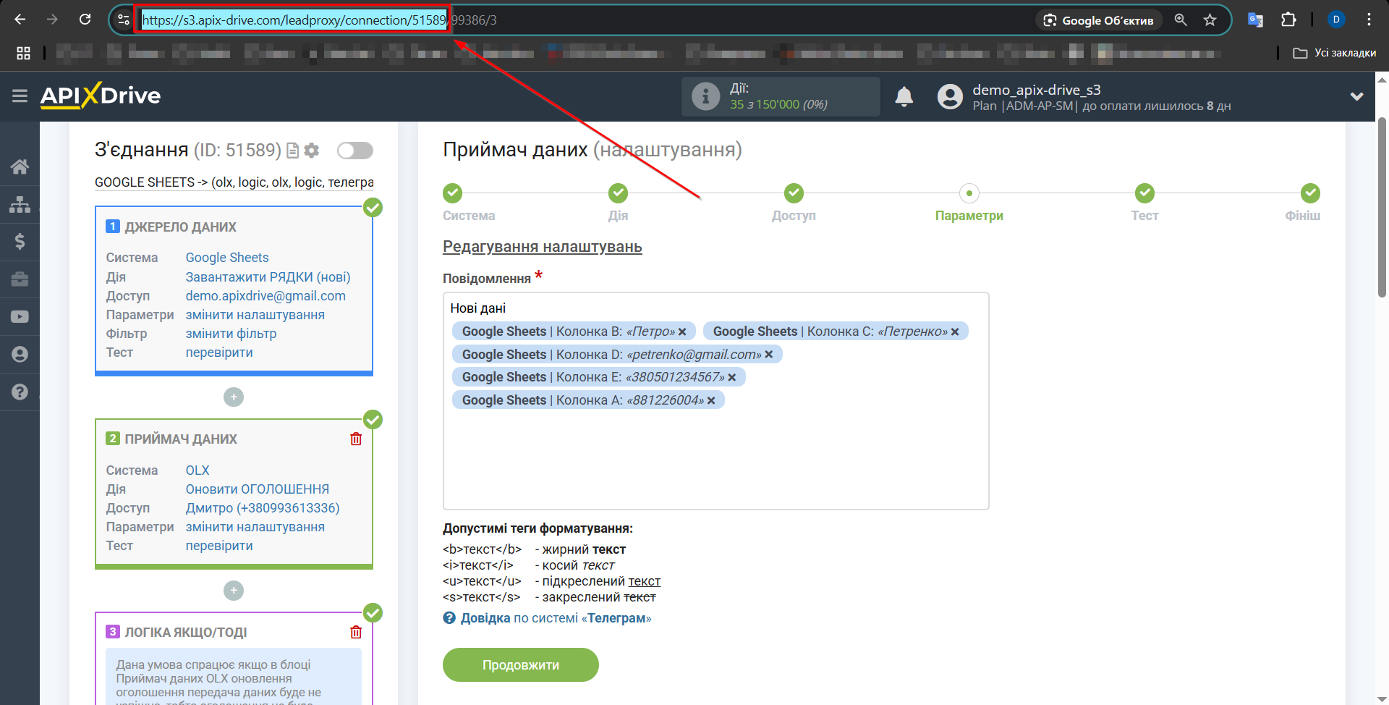Click Google Об'єктив lens button

click(x=1100, y=20)
